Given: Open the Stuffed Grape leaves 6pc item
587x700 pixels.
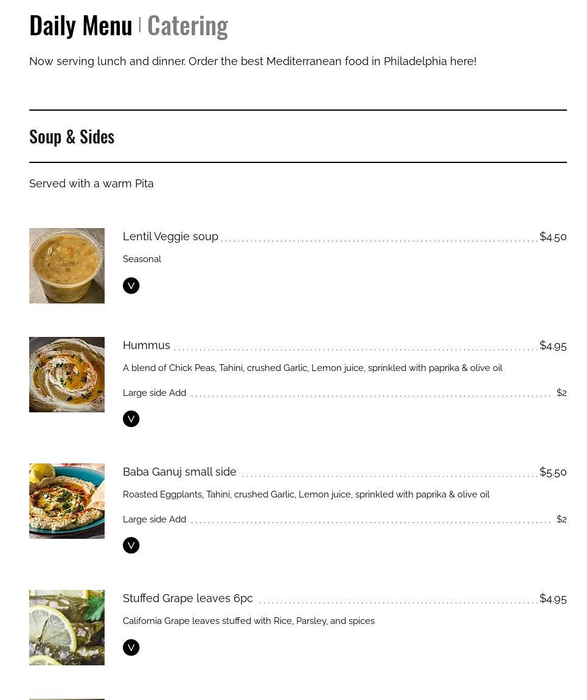Looking at the screenshot, I should point(187,598).
